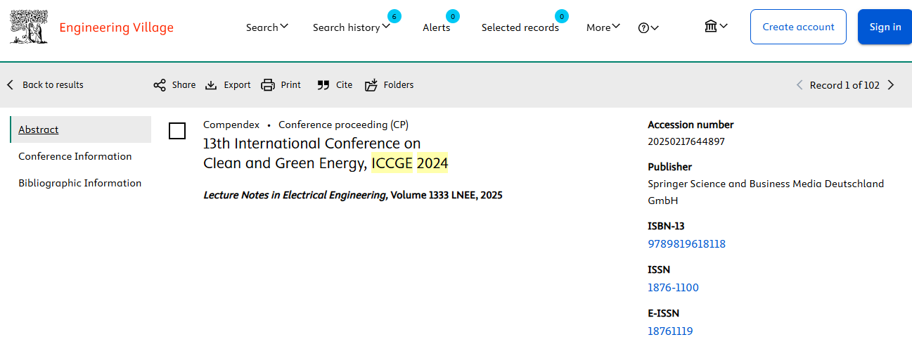Click the Alerts count badge
This screenshot has width=912, height=349.
pos(453,15)
